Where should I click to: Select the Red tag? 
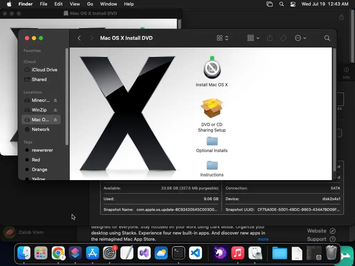point(41,160)
